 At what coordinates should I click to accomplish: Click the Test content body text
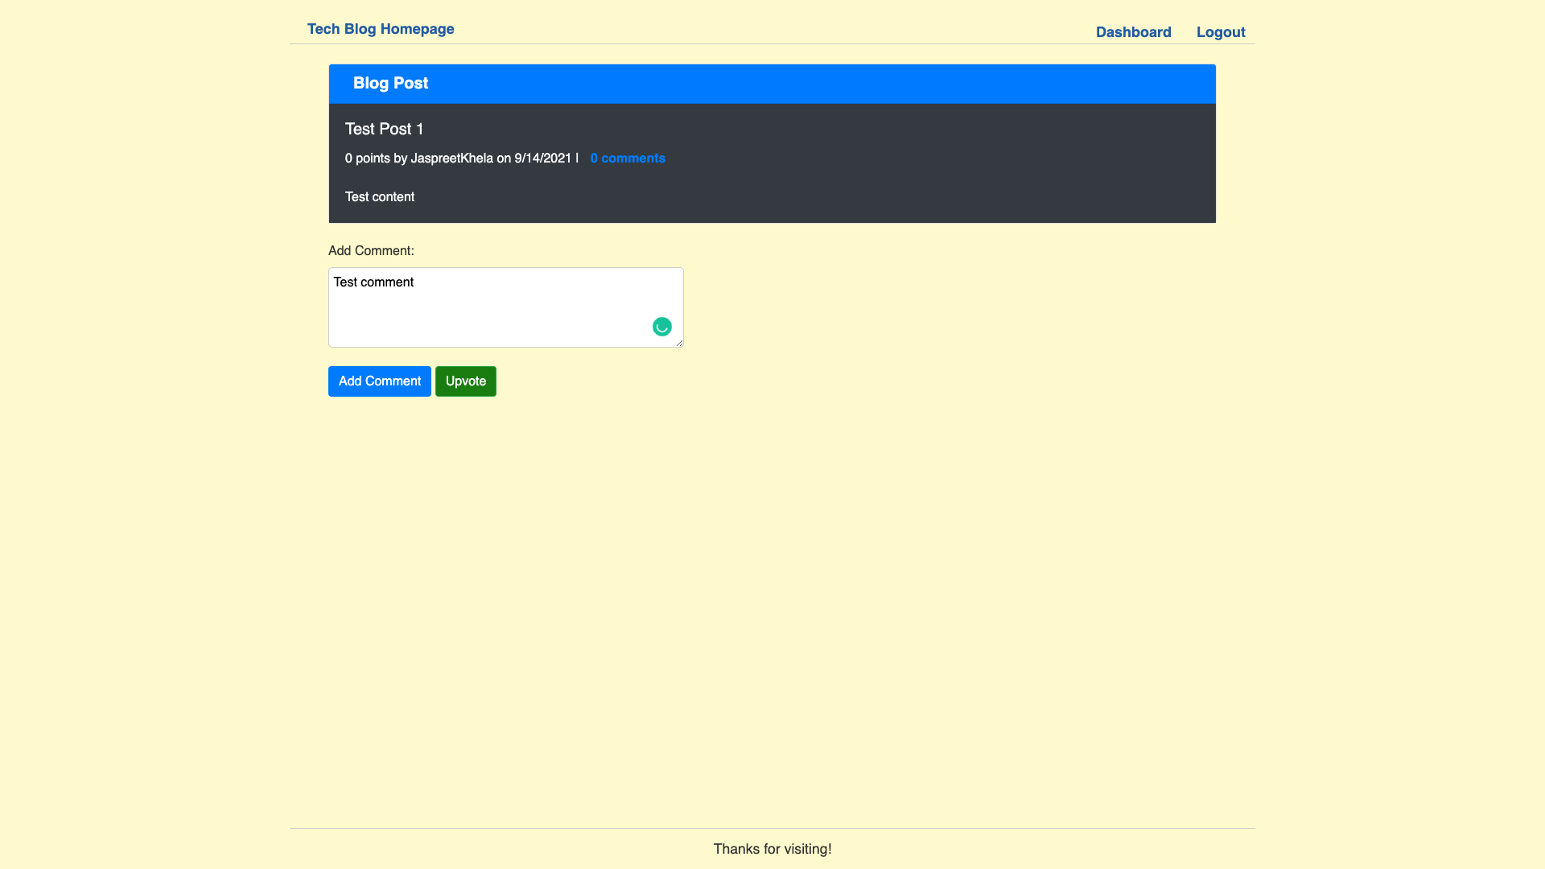[379, 196]
